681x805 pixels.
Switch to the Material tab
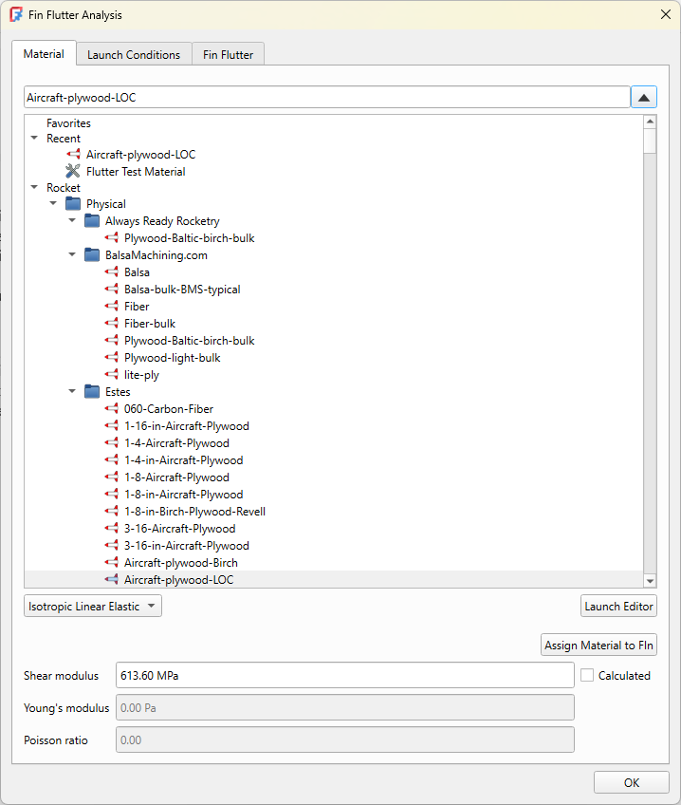[x=44, y=54]
